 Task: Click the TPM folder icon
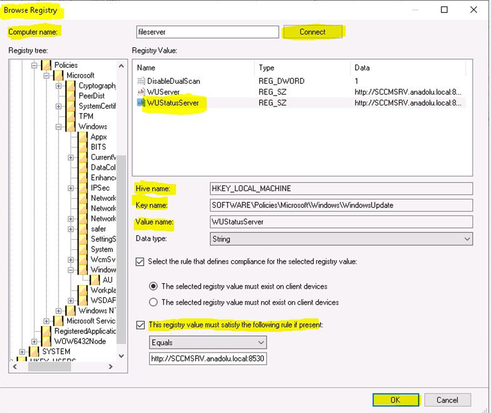[x=71, y=116]
